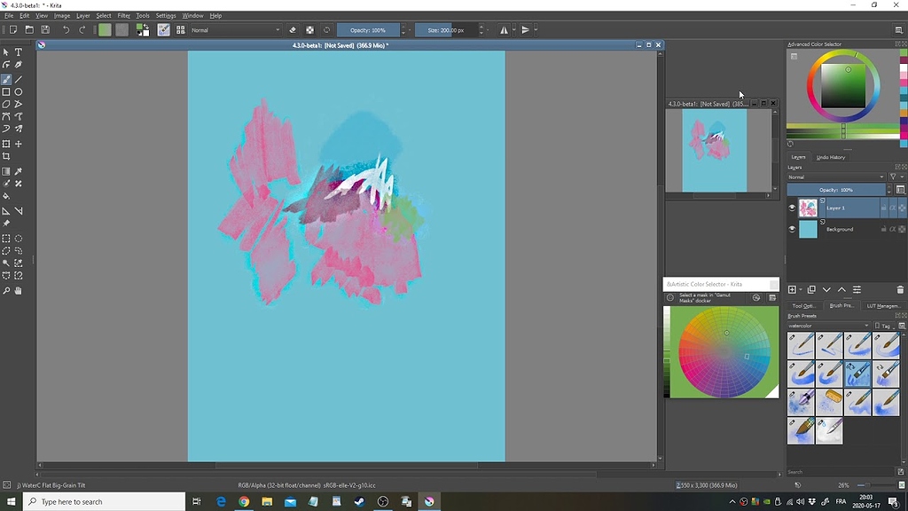Image resolution: width=908 pixels, height=511 pixels.
Task: Open the brush Size spinner dropdown
Action: tap(488, 30)
